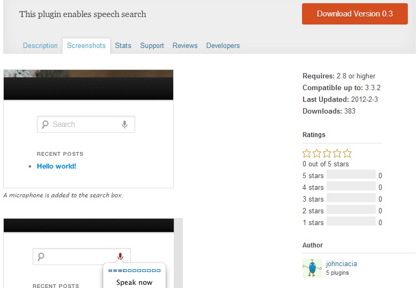Switch to the Stats tab
The width and height of the screenshot is (418, 288).
click(123, 46)
